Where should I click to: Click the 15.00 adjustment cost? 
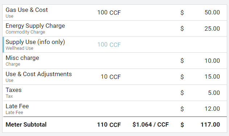[x=212, y=76]
